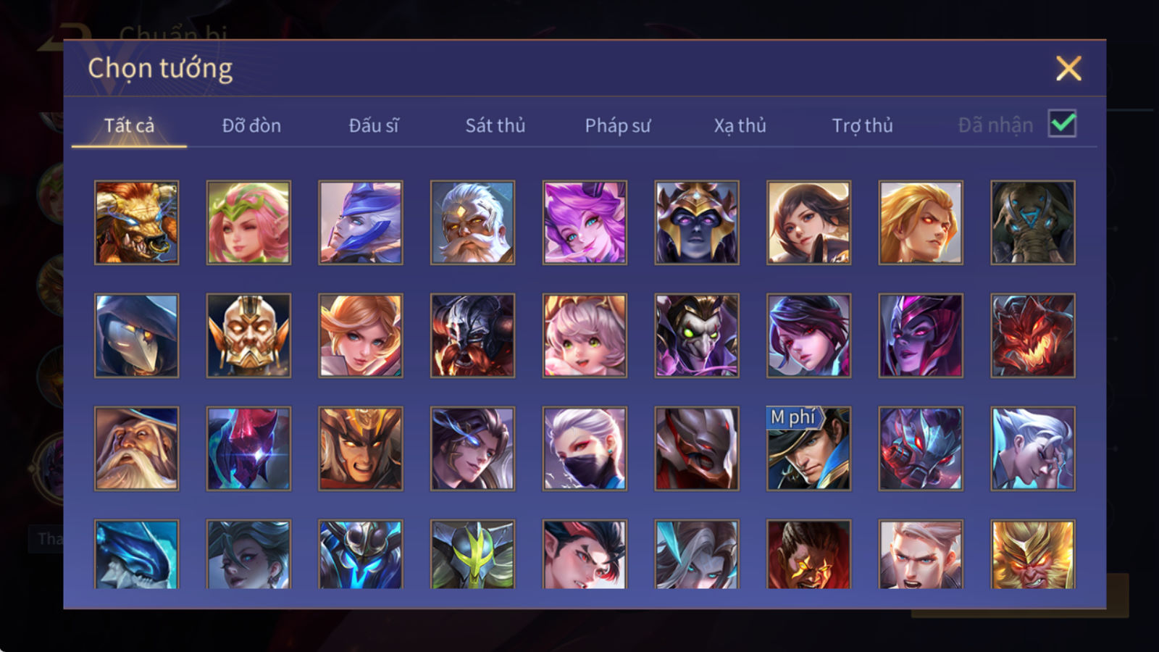Show the Pháp sư hero category
This screenshot has height=652, width=1159.
tap(617, 125)
